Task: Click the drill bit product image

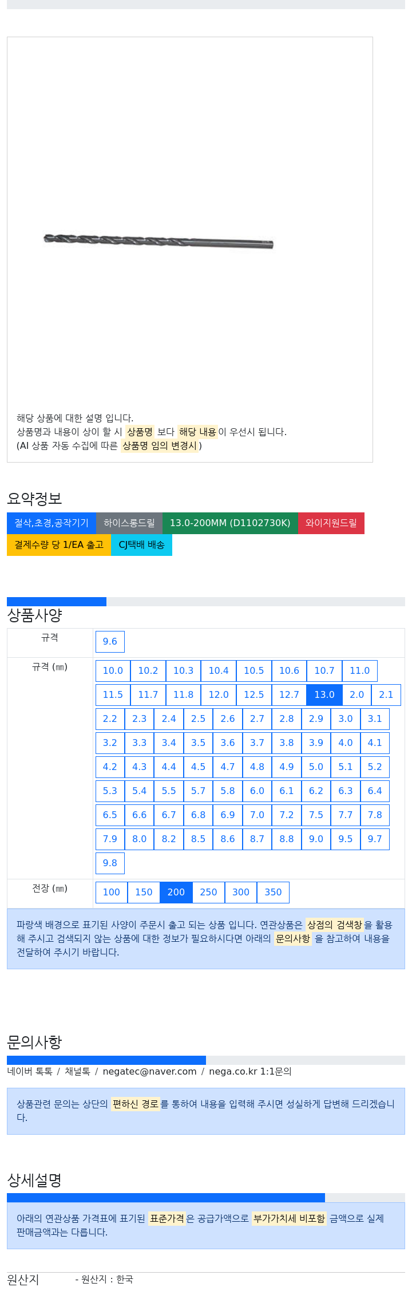Action: click(x=159, y=241)
